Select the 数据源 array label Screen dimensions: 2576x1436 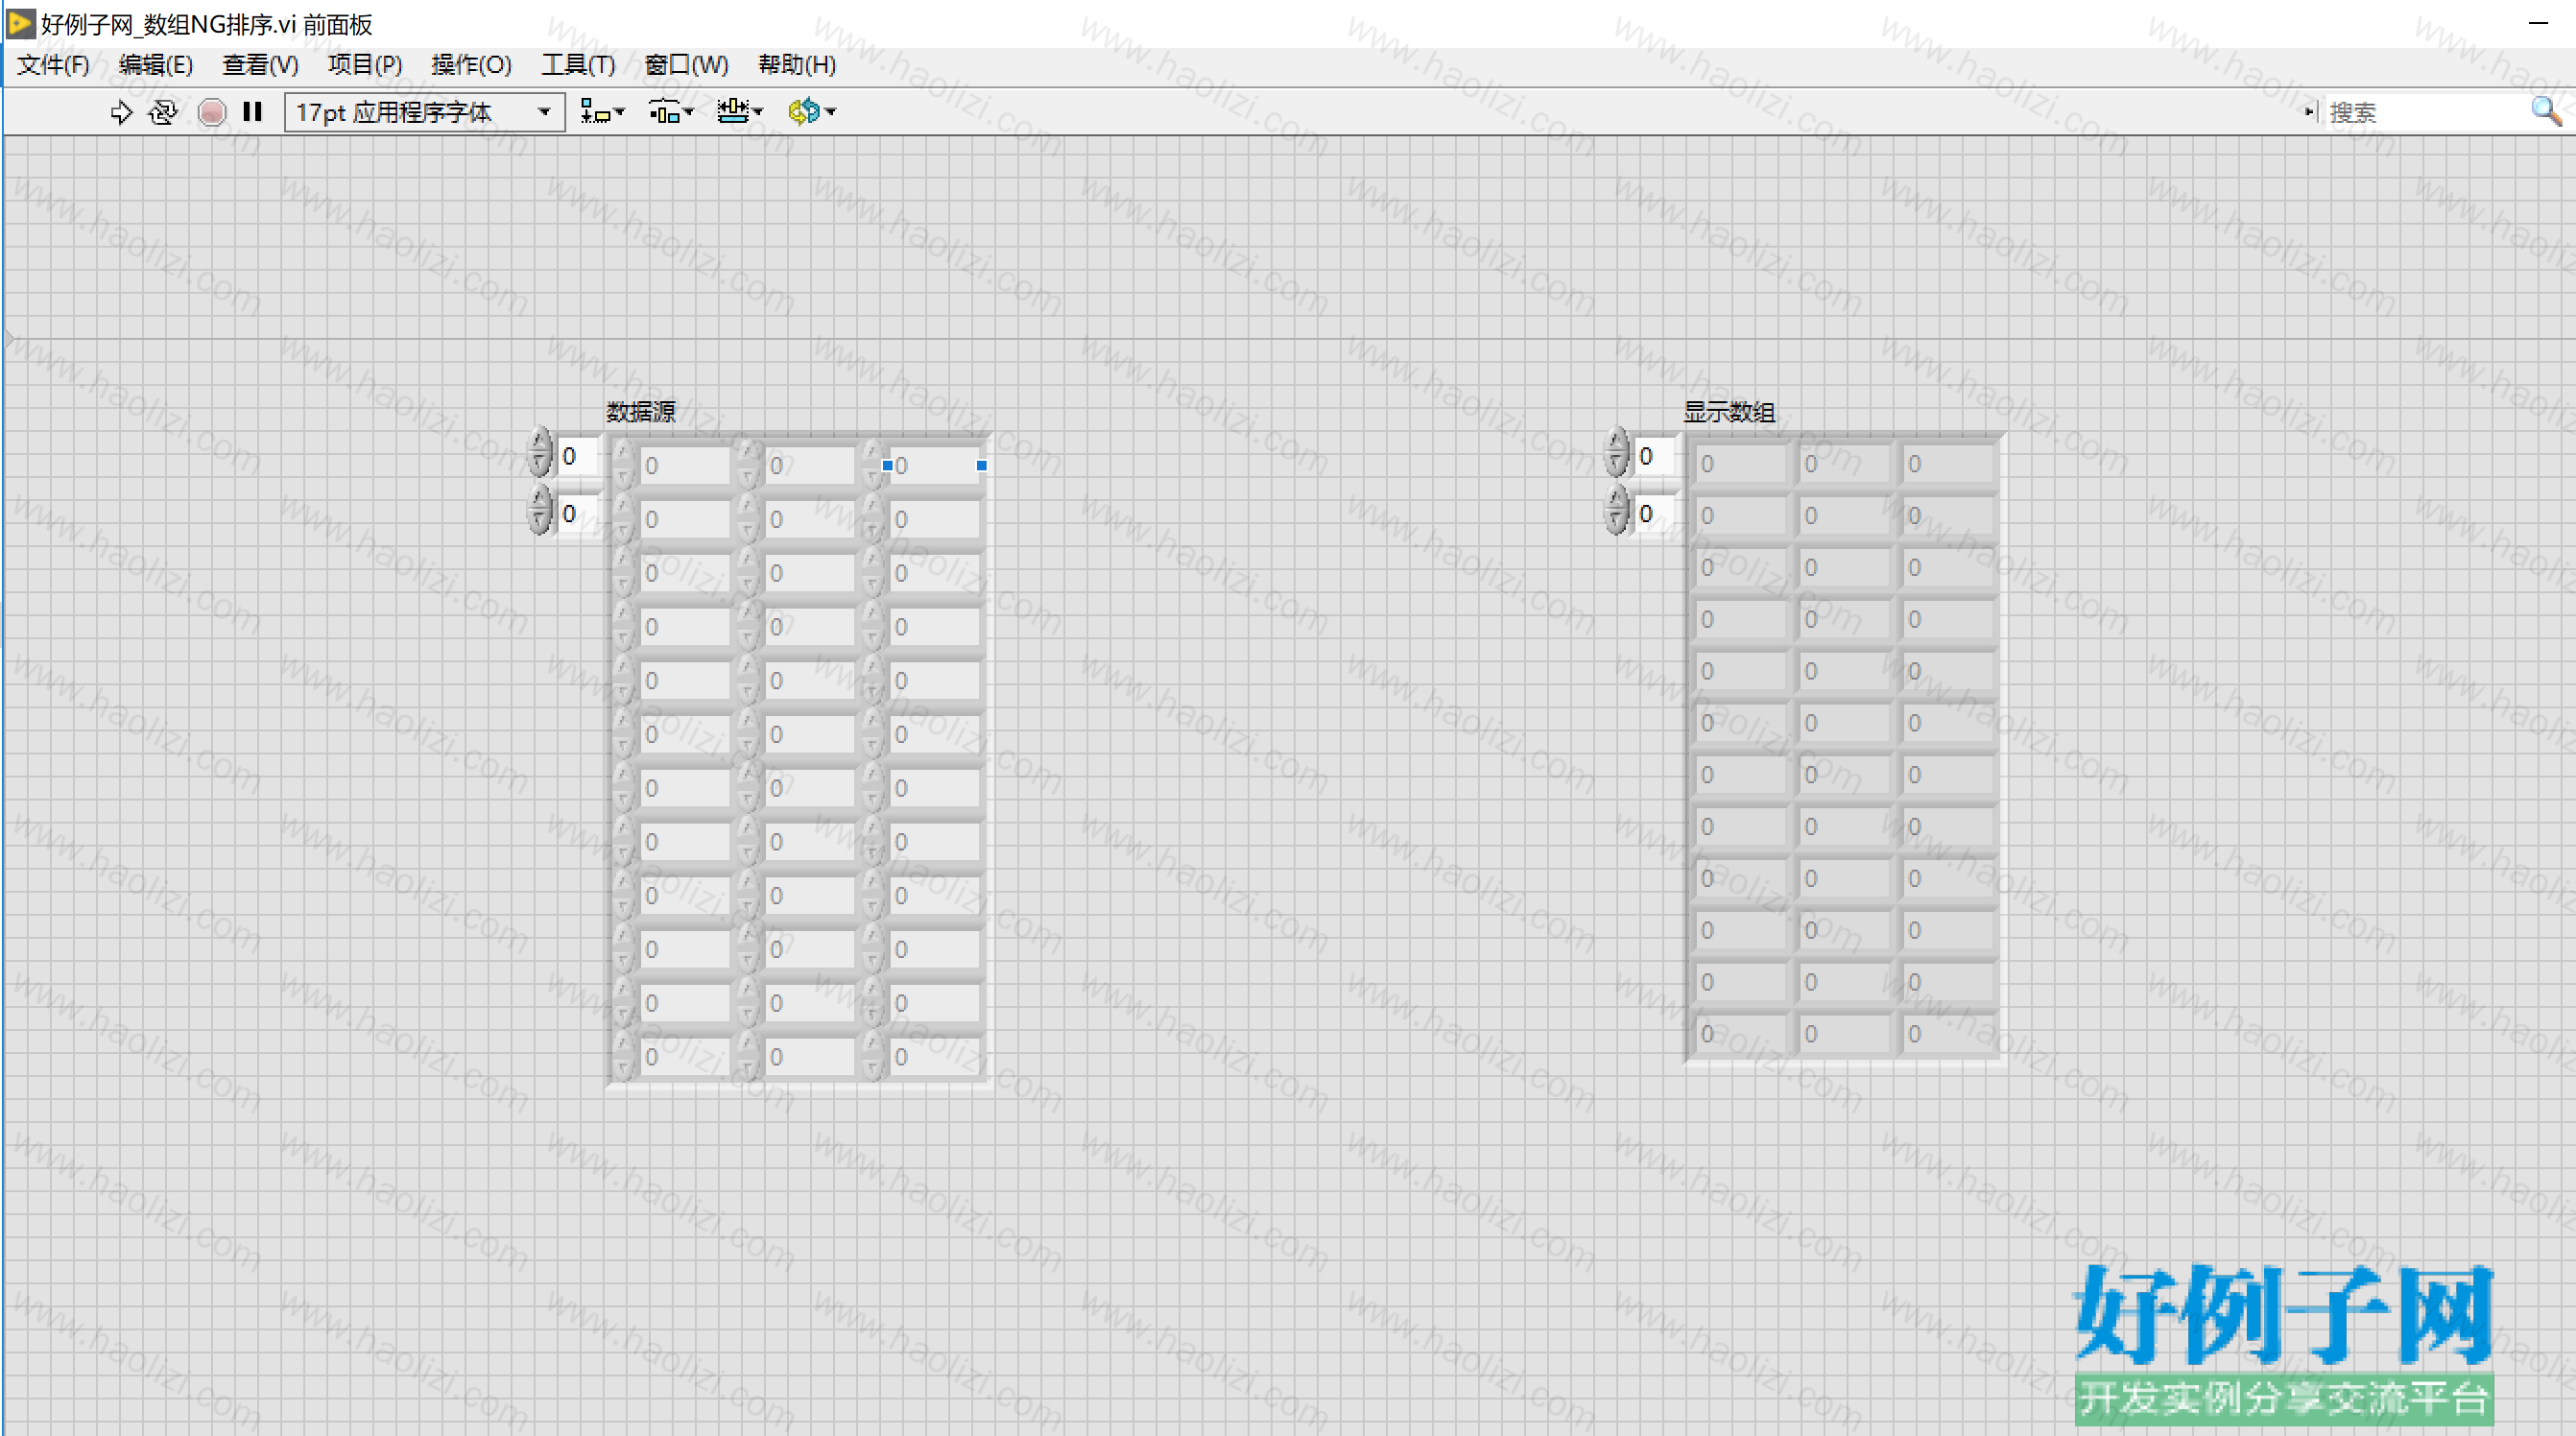(641, 411)
